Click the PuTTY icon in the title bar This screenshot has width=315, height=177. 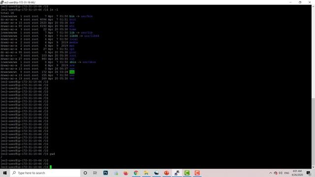[x=2, y=2]
